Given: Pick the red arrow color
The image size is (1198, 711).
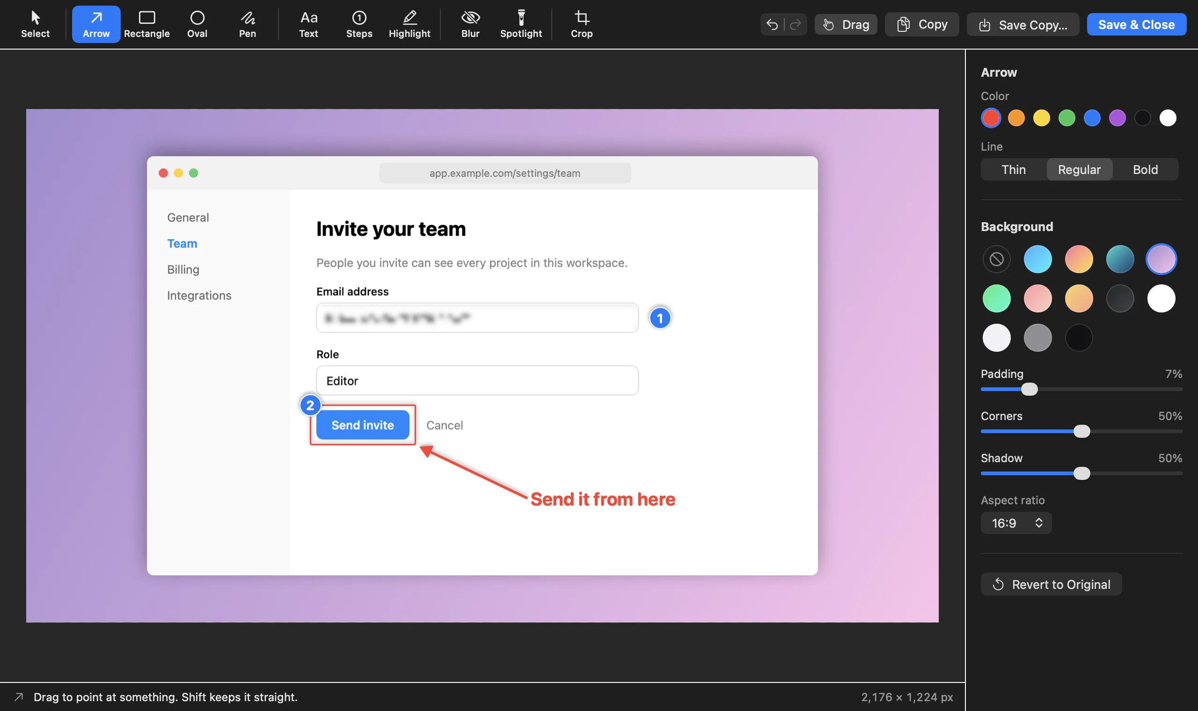Looking at the screenshot, I should coord(991,118).
